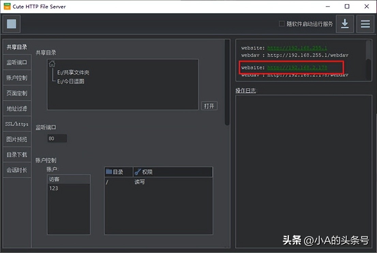This screenshot has height=253, width=377.
Task: Click the service start/stop icon top-left
Action: point(11,24)
